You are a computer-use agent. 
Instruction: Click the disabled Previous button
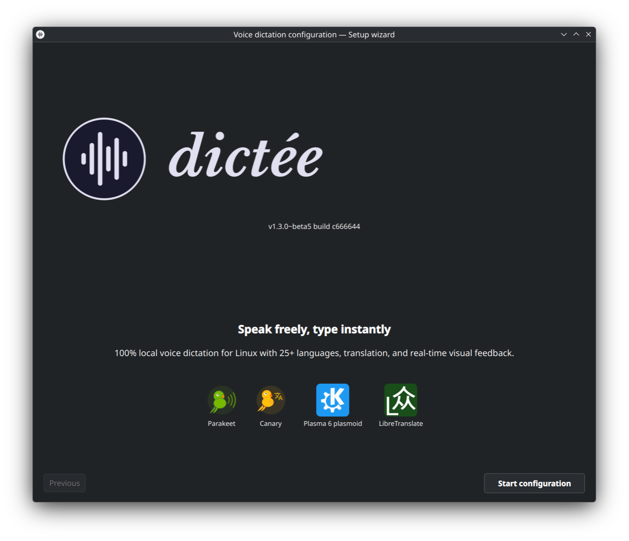coord(64,483)
